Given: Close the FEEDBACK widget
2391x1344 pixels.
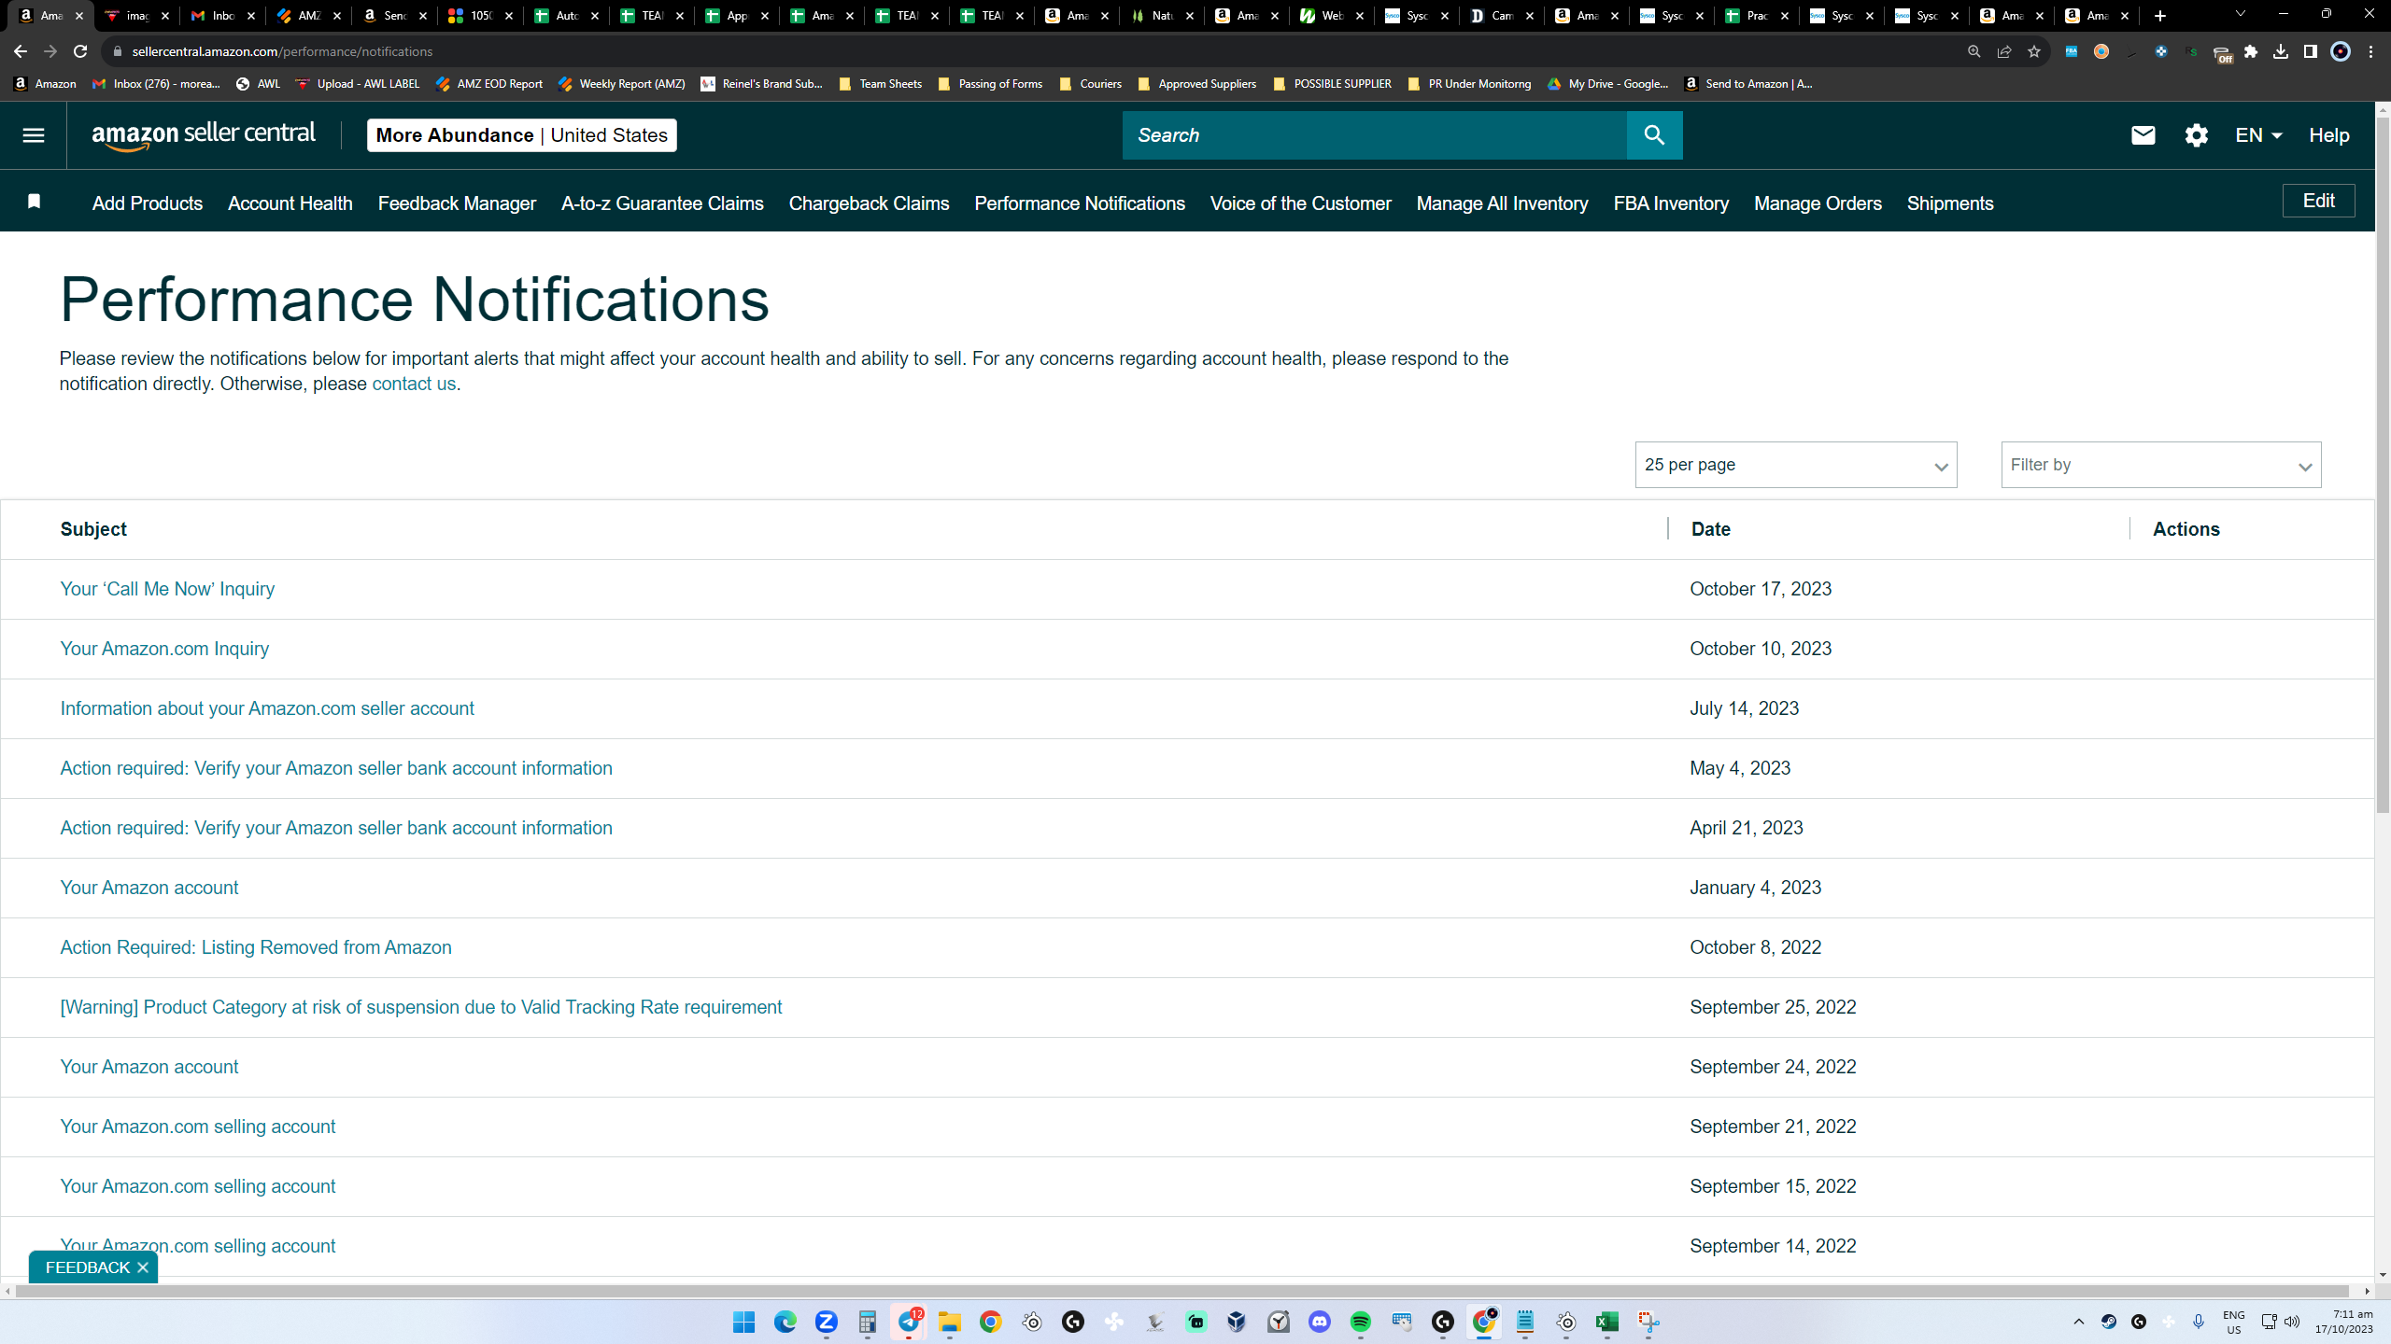Looking at the screenshot, I should pos(143,1267).
